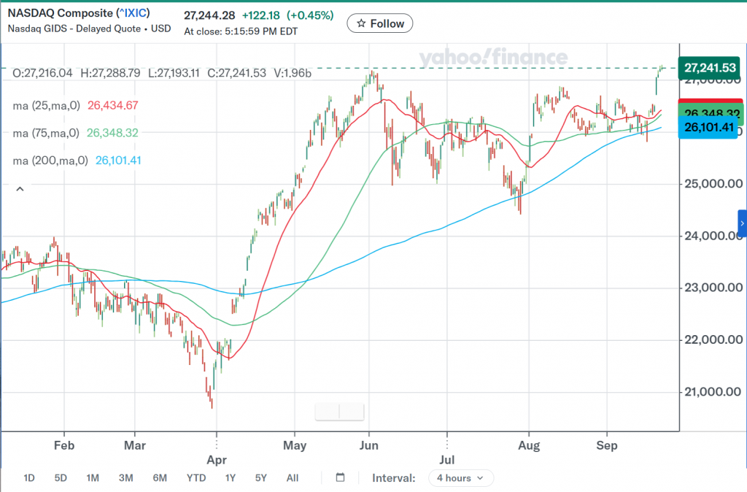
Task: Click the ma (25,ma,0) indicator label
Action: 46,105
